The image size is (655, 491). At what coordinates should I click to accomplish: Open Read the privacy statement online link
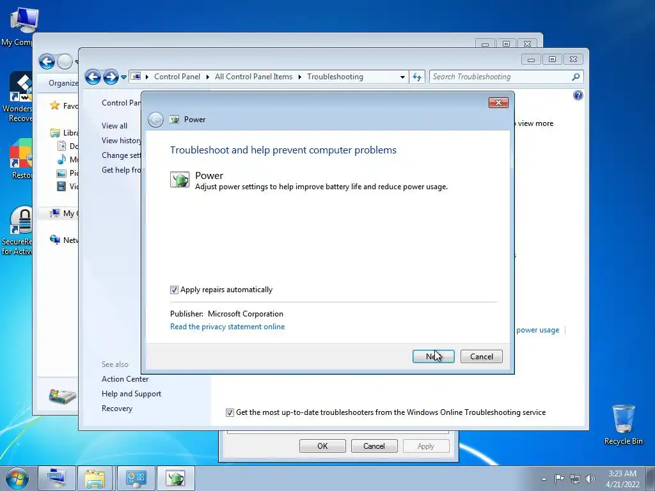pyautogui.click(x=227, y=327)
